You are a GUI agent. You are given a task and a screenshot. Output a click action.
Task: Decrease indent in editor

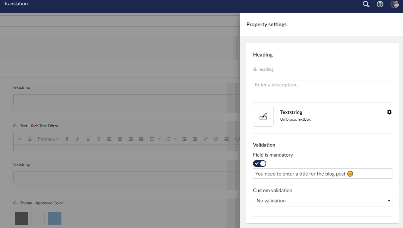coord(184,139)
